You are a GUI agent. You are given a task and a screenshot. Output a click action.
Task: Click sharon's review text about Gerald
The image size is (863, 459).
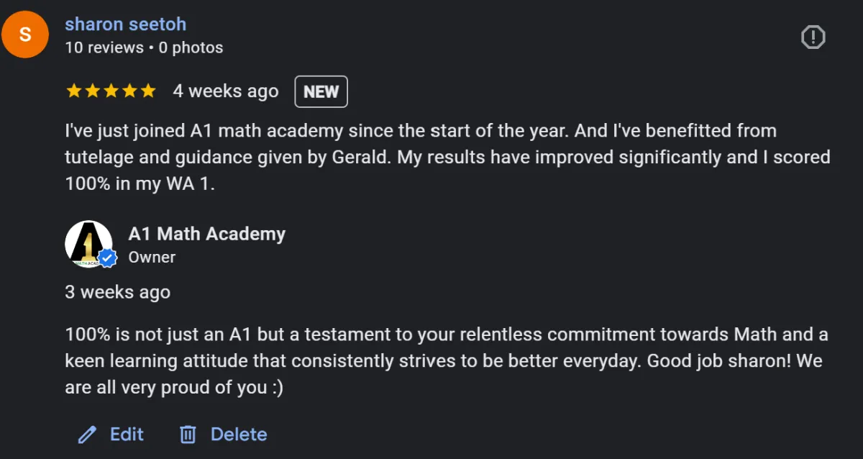pos(446,157)
